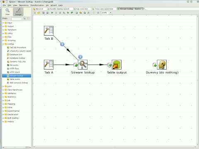Expand the Scripting folder
The height and width of the screenshot is (149, 199).
pyautogui.click(x=3, y=41)
